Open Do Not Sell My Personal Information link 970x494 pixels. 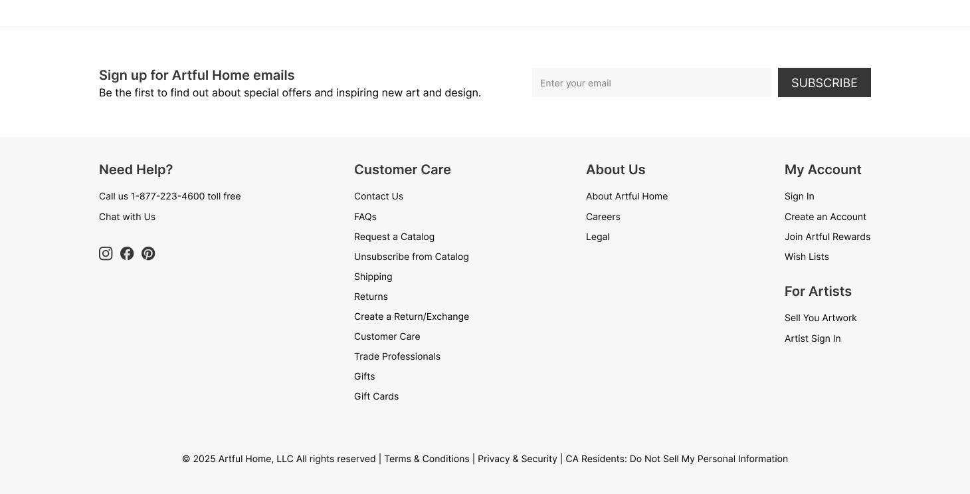[708, 459]
